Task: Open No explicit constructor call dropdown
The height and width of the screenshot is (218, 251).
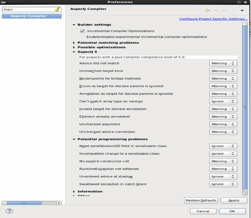Action: click(x=223, y=161)
